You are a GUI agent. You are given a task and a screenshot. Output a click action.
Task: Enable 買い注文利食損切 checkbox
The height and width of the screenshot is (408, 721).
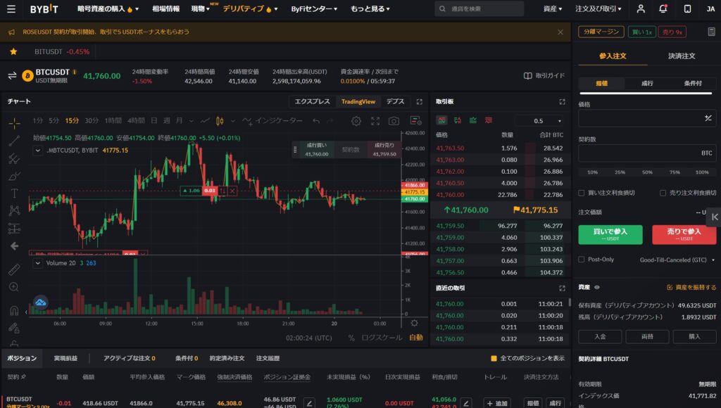[581, 193]
